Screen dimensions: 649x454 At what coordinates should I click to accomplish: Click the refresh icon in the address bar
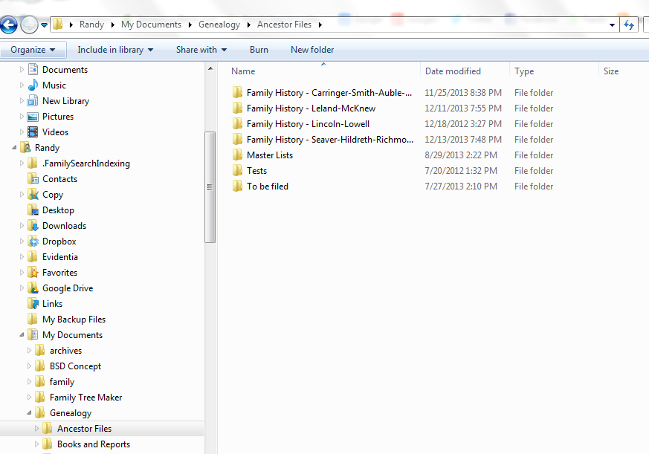(630, 24)
